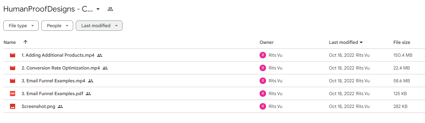Screen dimensions: 425x123
Task: Click the shared people icon next to the folder title
Action: 110,9
